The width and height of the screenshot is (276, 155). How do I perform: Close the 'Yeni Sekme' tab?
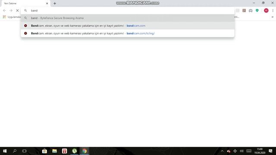(47, 3)
